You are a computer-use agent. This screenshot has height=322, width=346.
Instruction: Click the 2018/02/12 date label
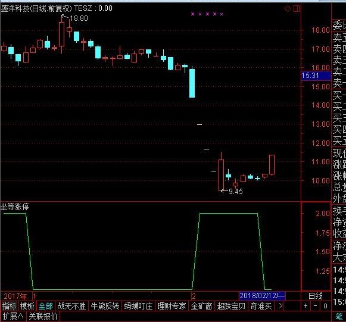pyautogui.click(x=262, y=296)
